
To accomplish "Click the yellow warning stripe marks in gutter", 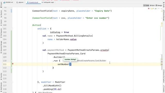I will 162,25.
